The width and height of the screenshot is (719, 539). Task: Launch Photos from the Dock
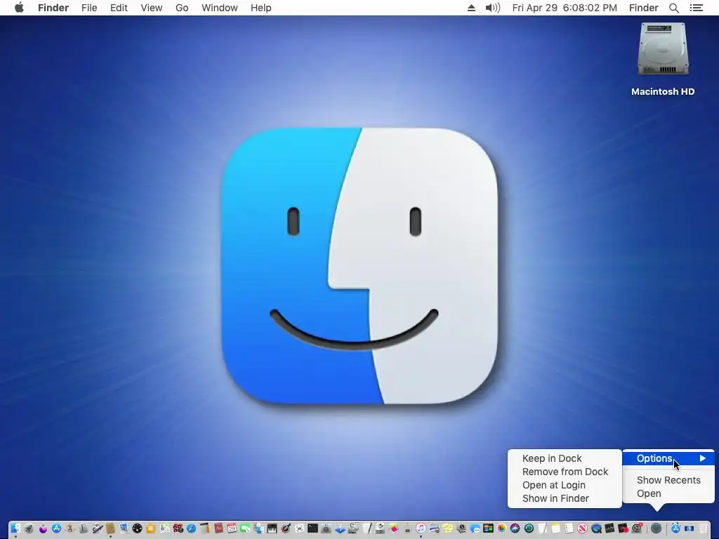pyautogui.click(x=501, y=528)
